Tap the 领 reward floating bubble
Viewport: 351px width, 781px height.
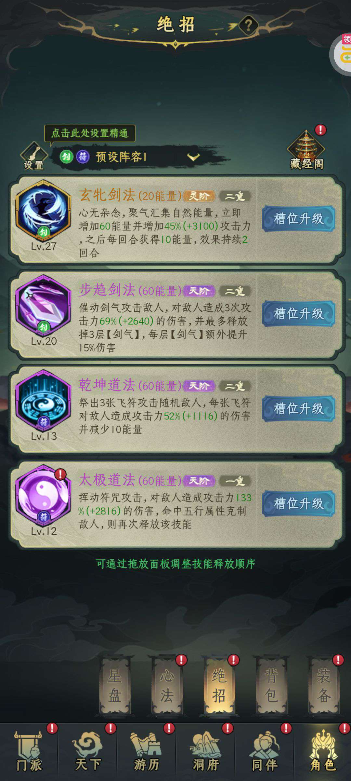click(341, 54)
